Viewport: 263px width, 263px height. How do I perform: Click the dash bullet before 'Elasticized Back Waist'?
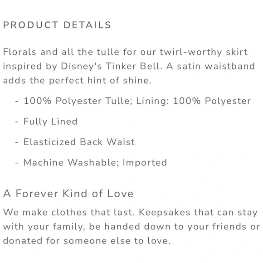pos(17,142)
